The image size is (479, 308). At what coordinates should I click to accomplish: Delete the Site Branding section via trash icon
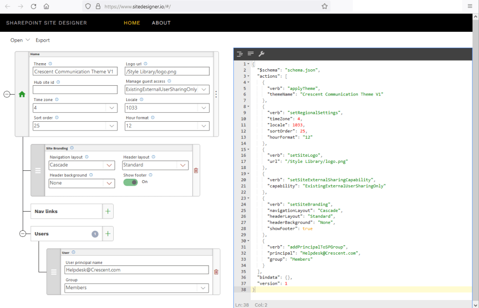pos(196,170)
